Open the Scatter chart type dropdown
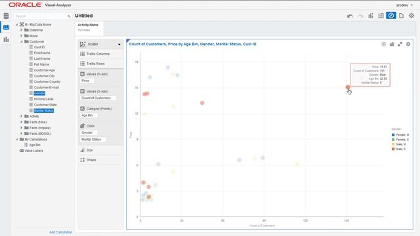 [100, 44]
